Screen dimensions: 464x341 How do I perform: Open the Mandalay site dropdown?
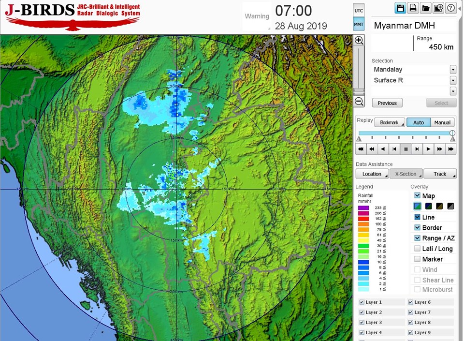point(453,70)
